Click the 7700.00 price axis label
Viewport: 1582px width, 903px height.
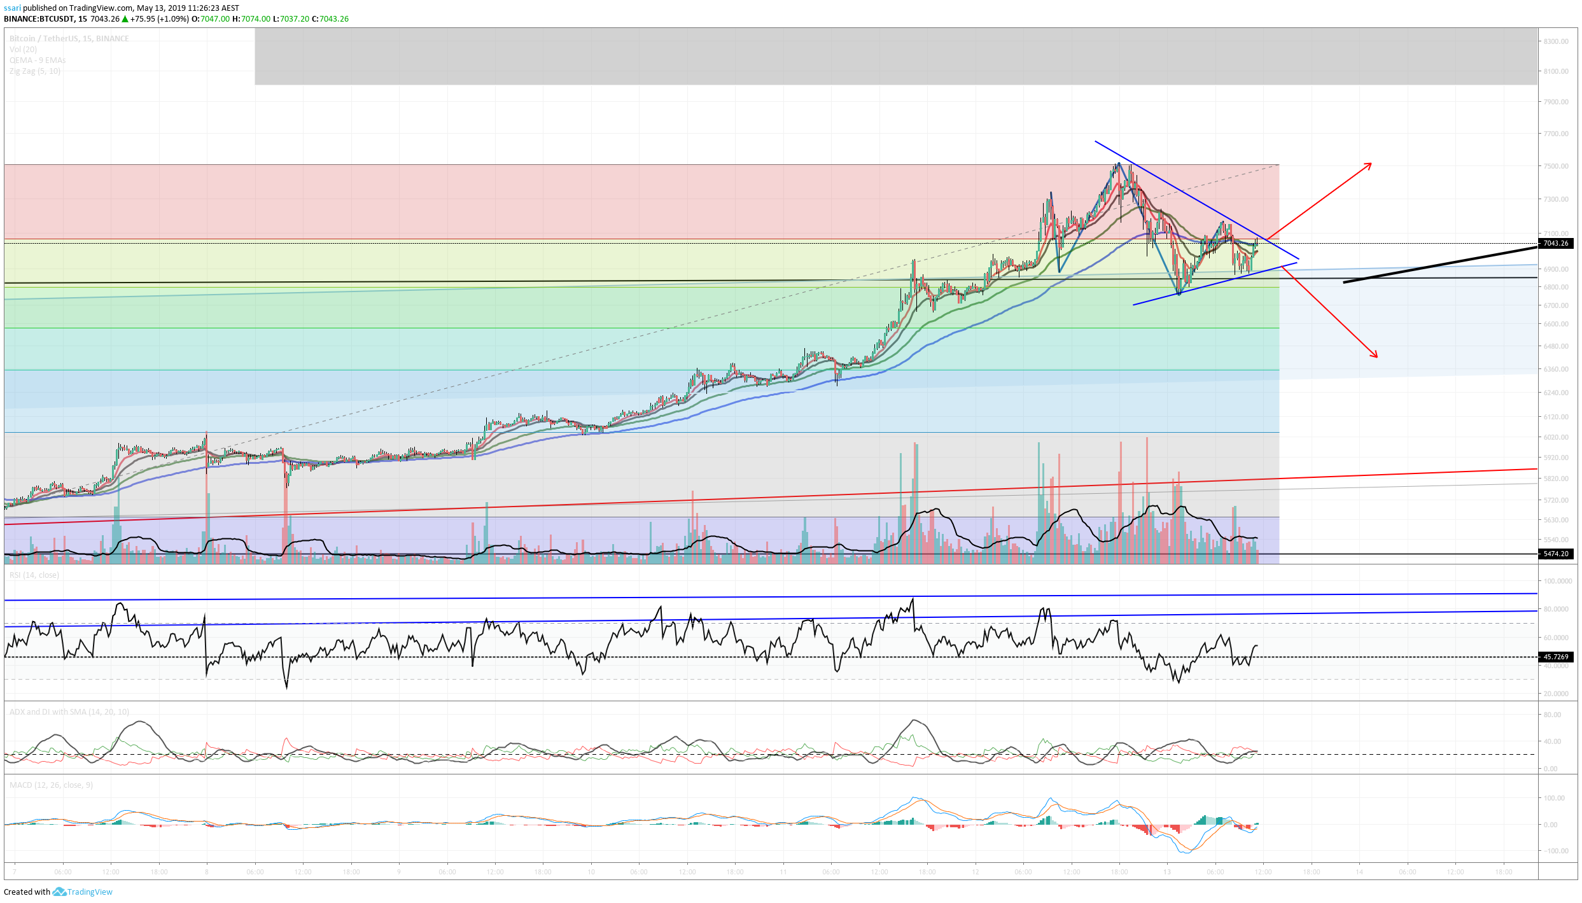tap(1556, 134)
